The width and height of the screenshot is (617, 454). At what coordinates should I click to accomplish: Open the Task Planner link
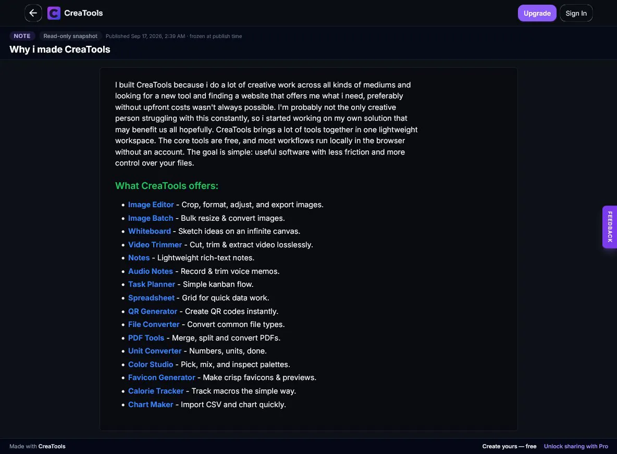[x=152, y=284]
